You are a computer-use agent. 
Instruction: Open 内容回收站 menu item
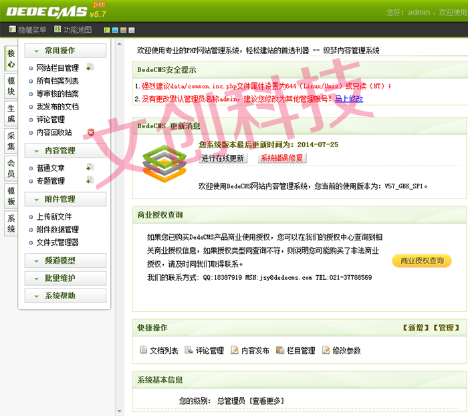click(x=54, y=132)
